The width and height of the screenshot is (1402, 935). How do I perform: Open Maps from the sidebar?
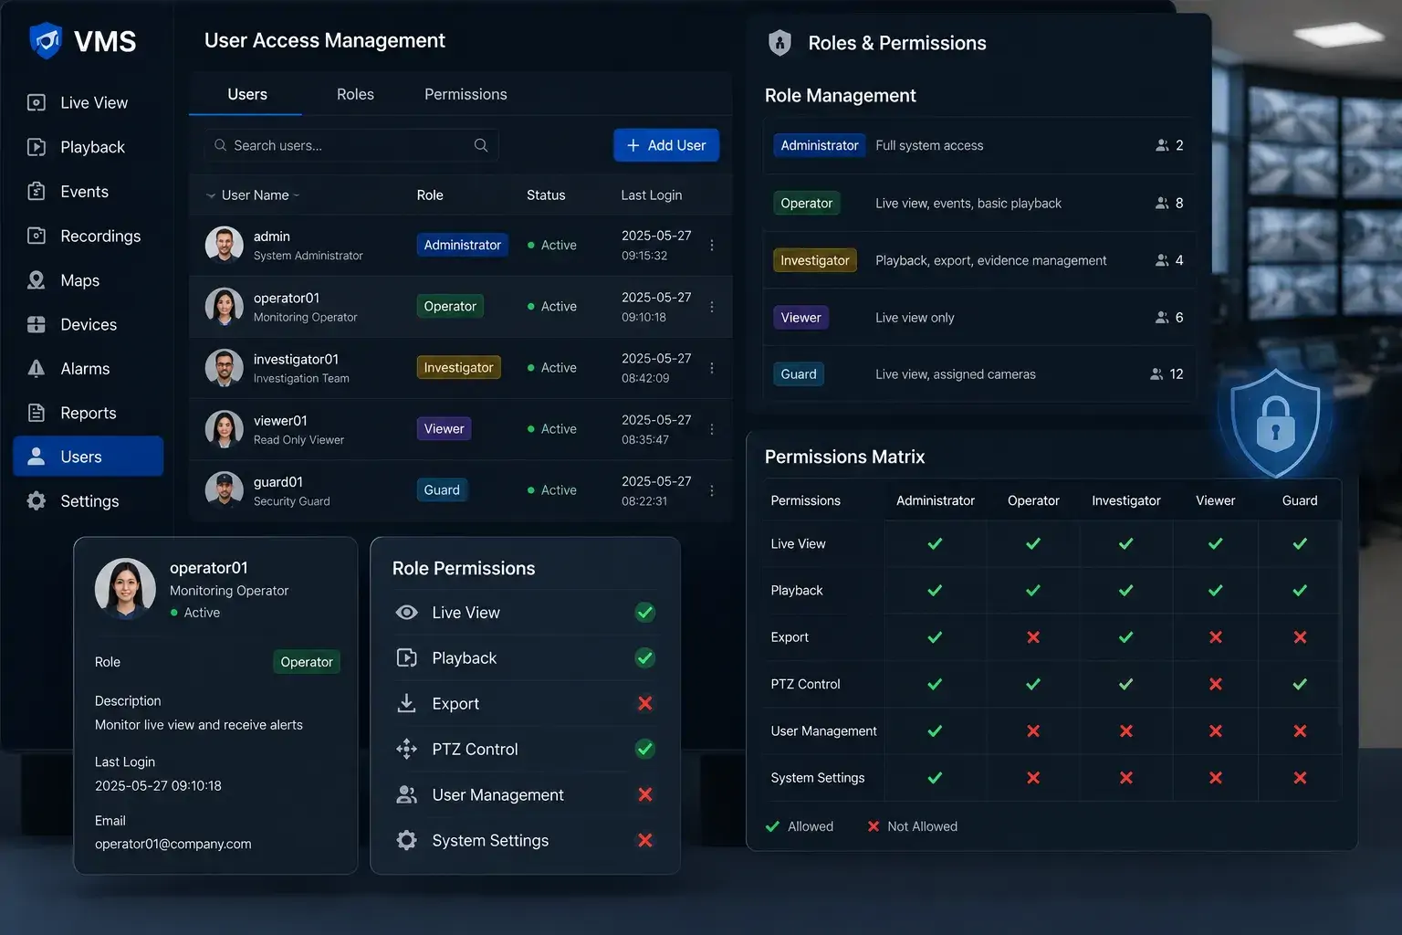88,280
